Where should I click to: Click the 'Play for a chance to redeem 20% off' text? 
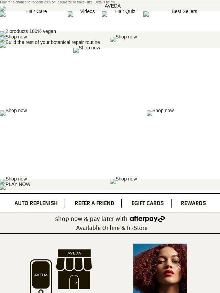pos(58,2)
